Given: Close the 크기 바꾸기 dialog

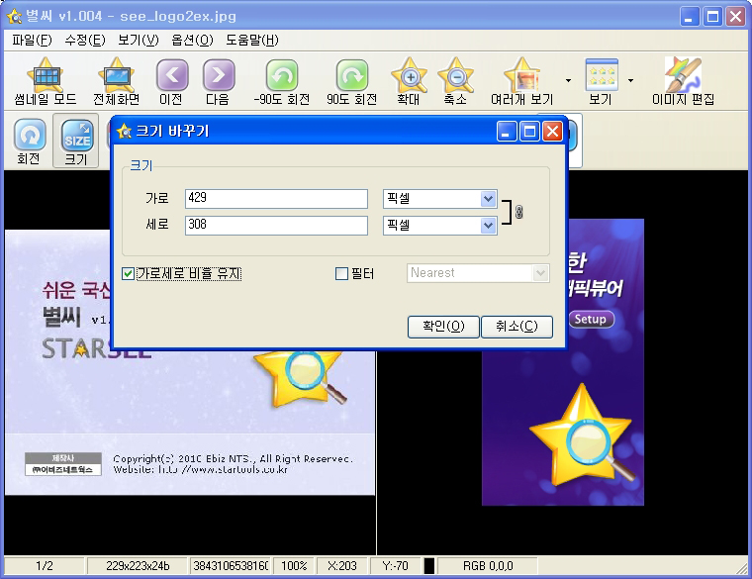Looking at the screenshot, I should pos(552,131).
